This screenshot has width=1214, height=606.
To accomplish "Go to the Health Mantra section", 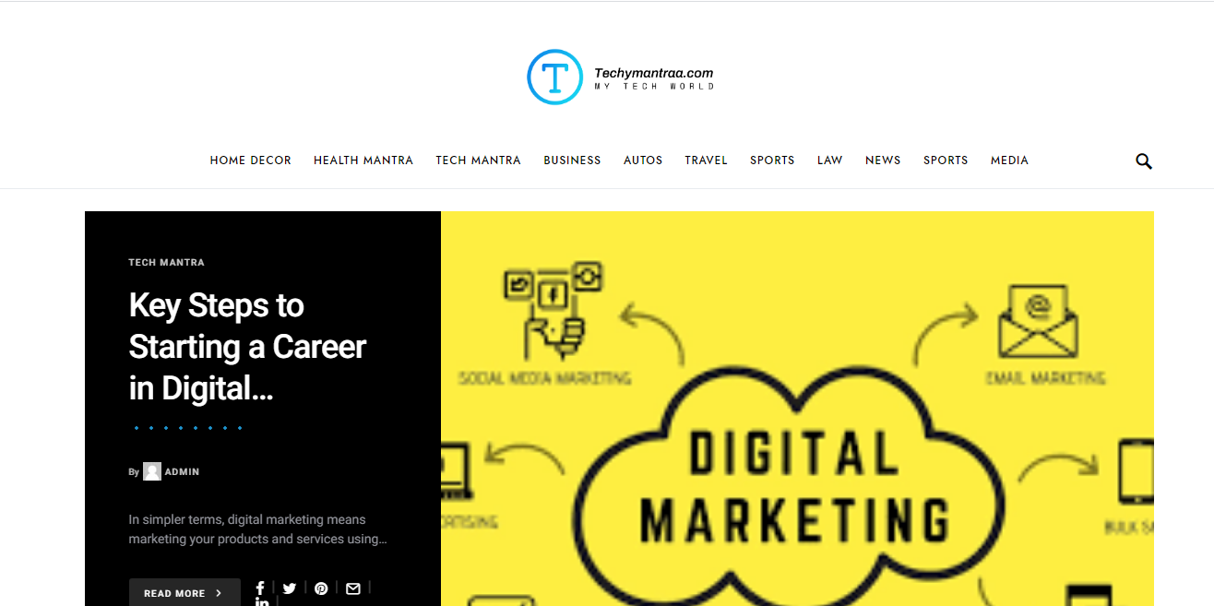I will (363, 160).
